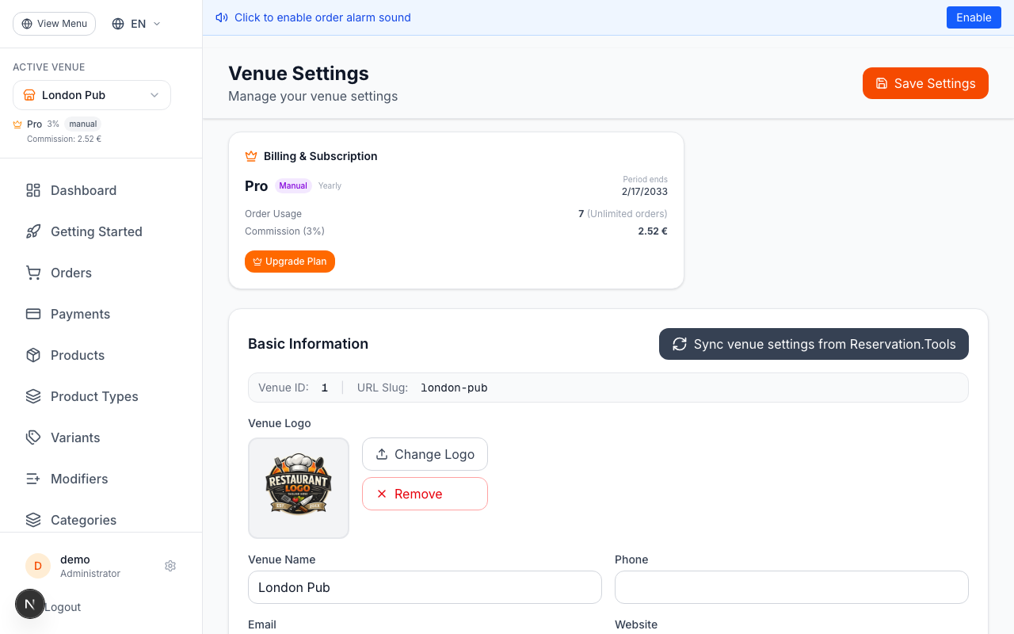Image resolution: width=1014 pixels, height=634 pixels.
Task: Switch to Getting Started section
Action: (x=96, y=231)
